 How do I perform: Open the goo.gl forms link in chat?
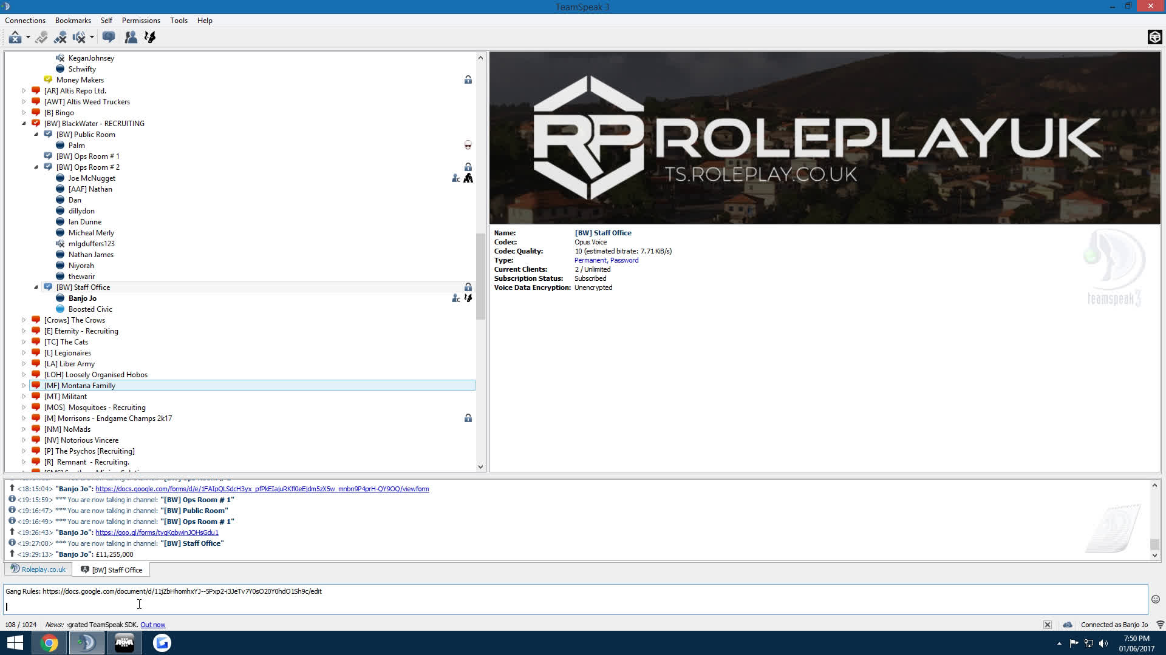[155, 532]
